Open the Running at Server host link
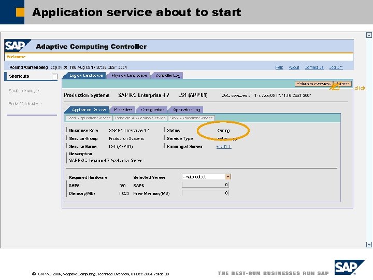 (x=224, y=146)
